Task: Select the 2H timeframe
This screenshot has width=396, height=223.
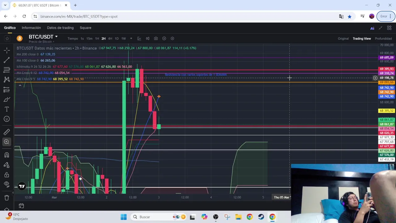Action: (x=103, y=38)
